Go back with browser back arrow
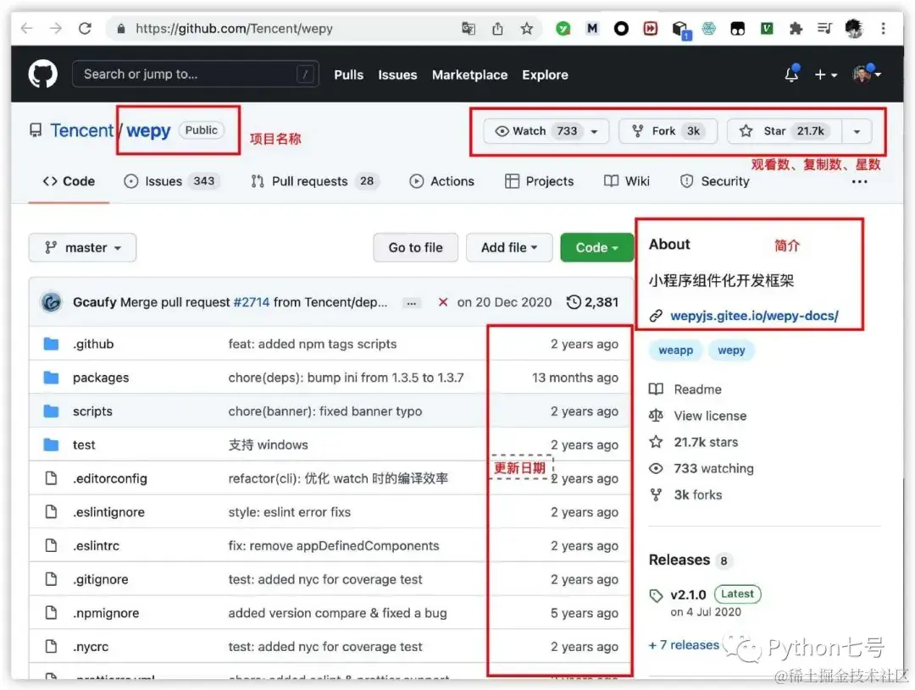The width and height of the screenshot is (915, 690). click(x=27, y=28)
